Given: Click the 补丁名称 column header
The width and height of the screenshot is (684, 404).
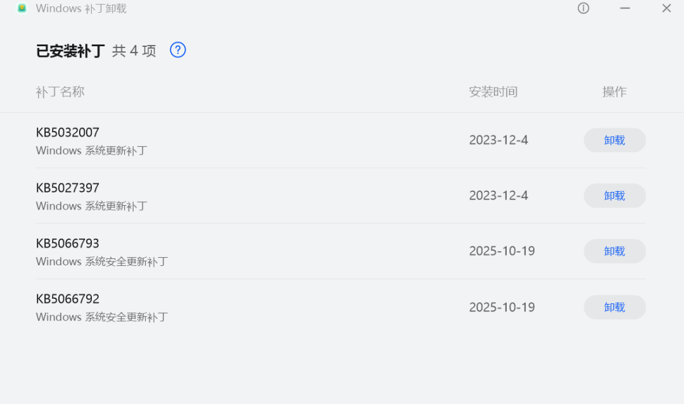Looking at the screenshot, I should (60, 92).
